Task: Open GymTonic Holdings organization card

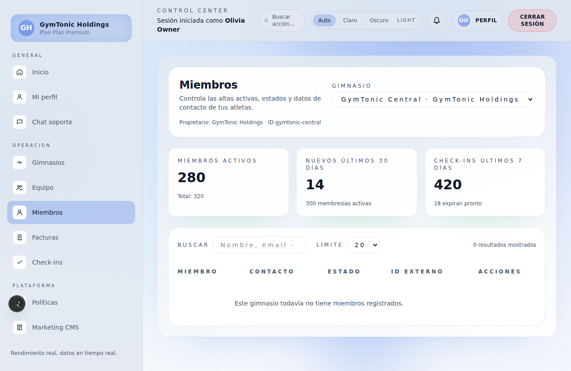Action: [71, 28]
